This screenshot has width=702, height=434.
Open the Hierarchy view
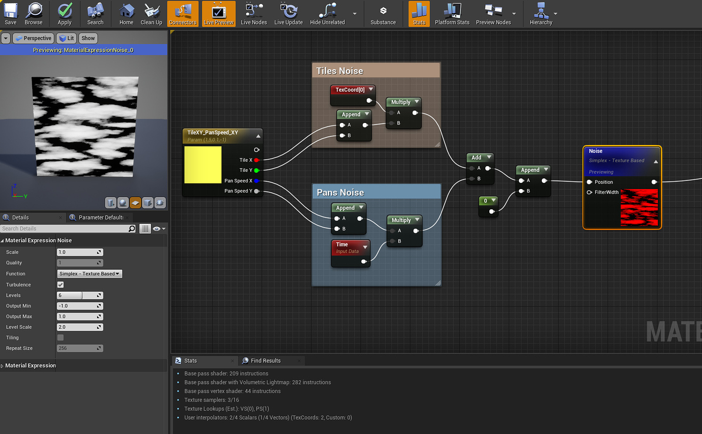point(541,14)
